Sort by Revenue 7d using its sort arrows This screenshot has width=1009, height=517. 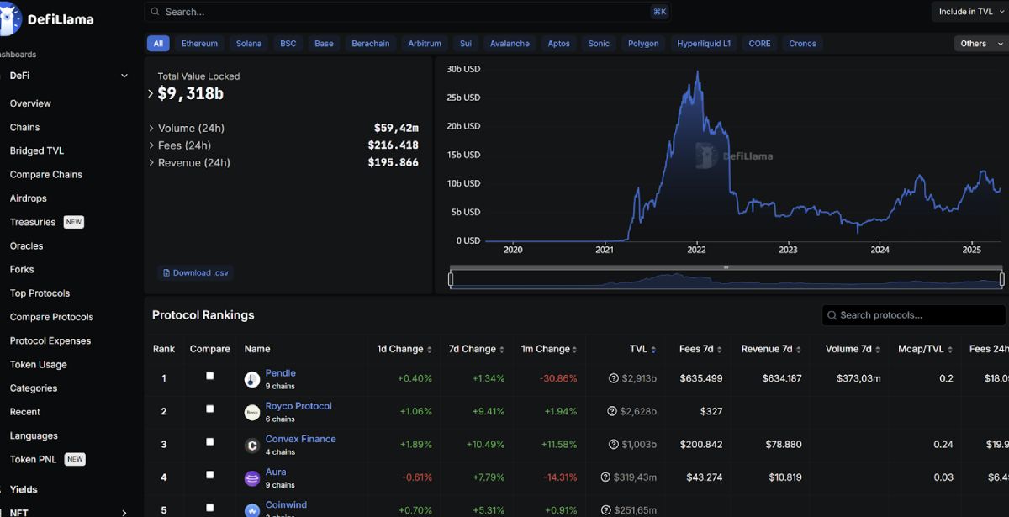click(800, 350)
